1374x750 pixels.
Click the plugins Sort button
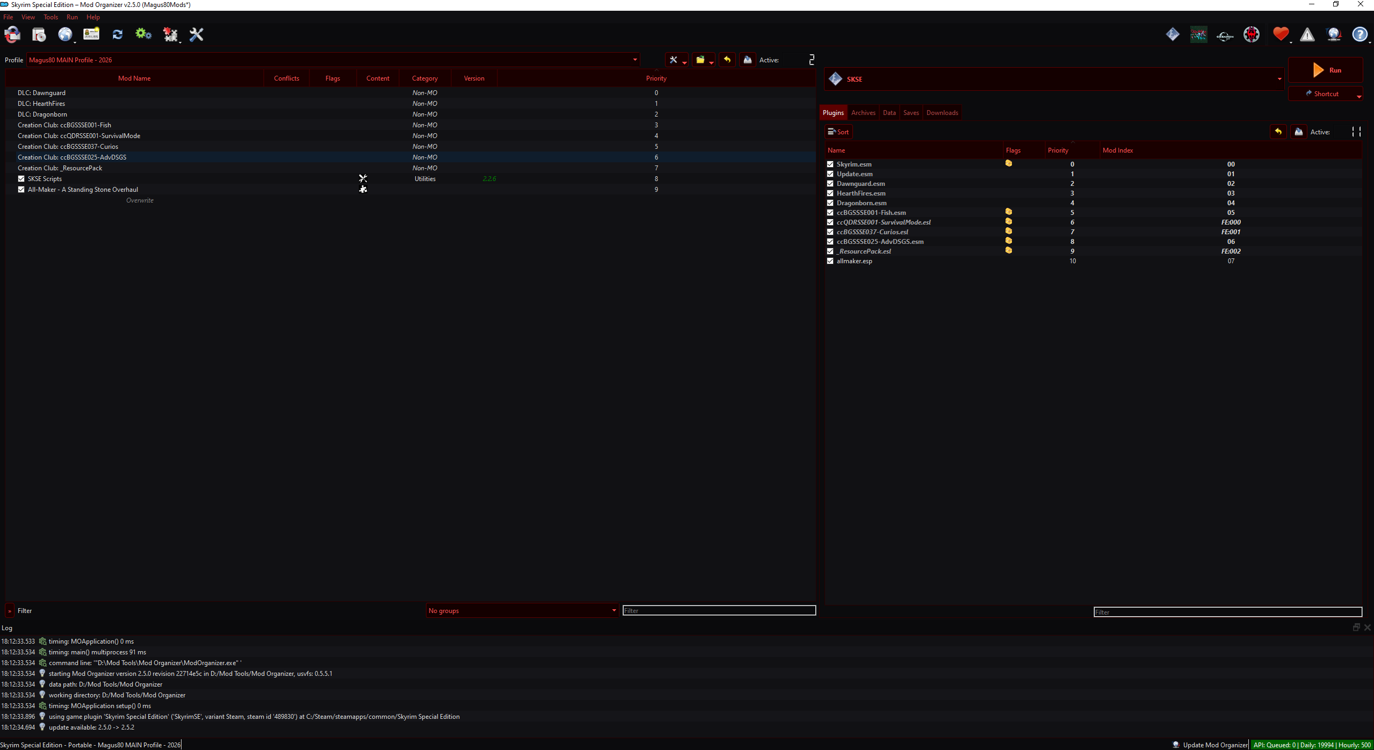838,132
